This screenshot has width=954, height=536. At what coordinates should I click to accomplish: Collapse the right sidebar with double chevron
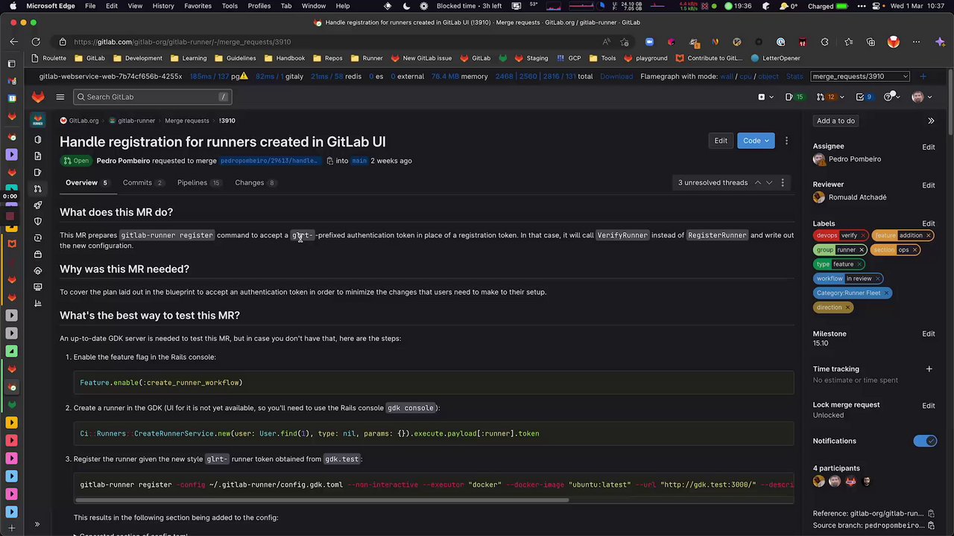pyautogui.click(x=931, y=121)
